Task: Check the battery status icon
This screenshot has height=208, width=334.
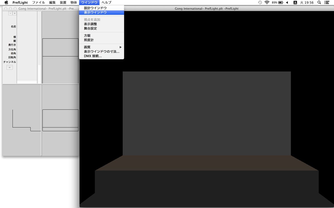Action: (281, 2)
